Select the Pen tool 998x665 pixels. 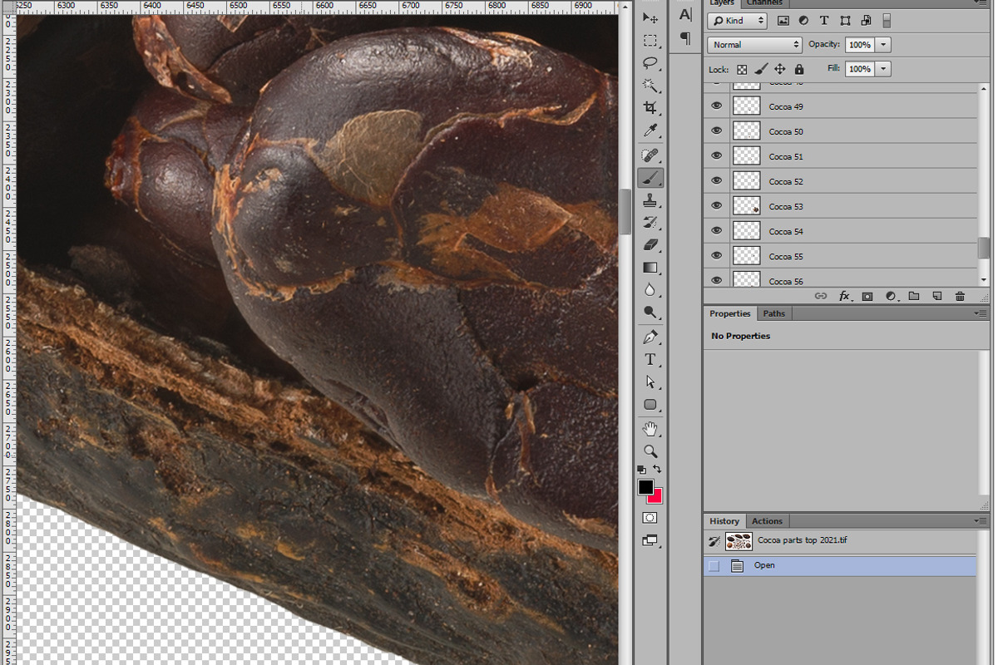pyautogui.click(x=650, y=337)
